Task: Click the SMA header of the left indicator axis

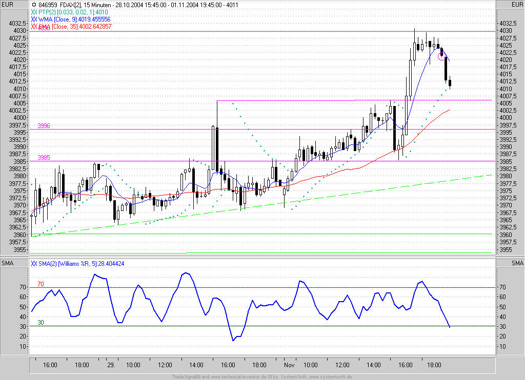Action: (7, 263)
